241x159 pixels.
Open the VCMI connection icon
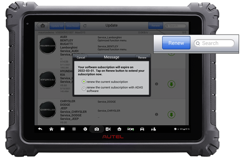(131, 129)
